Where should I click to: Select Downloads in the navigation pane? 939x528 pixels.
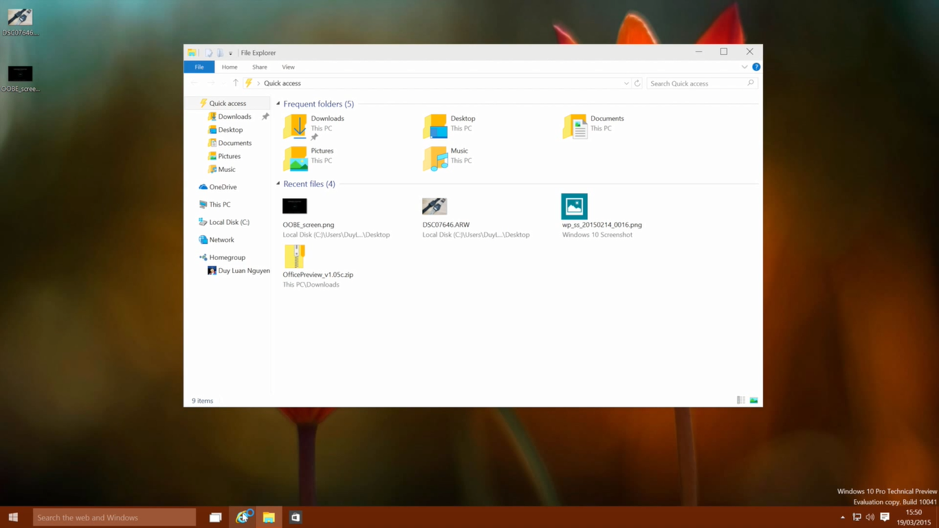[x=234, y=116]
